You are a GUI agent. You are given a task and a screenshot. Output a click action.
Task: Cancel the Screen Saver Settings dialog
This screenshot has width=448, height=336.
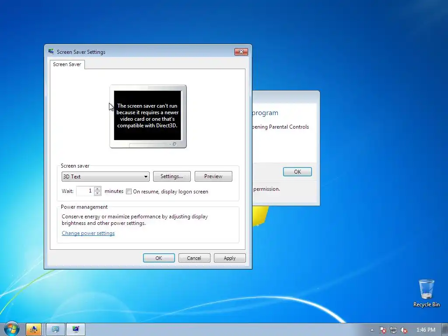pos(194,258)
